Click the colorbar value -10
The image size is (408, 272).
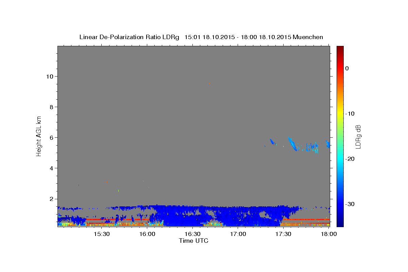(x=350, y=114)
